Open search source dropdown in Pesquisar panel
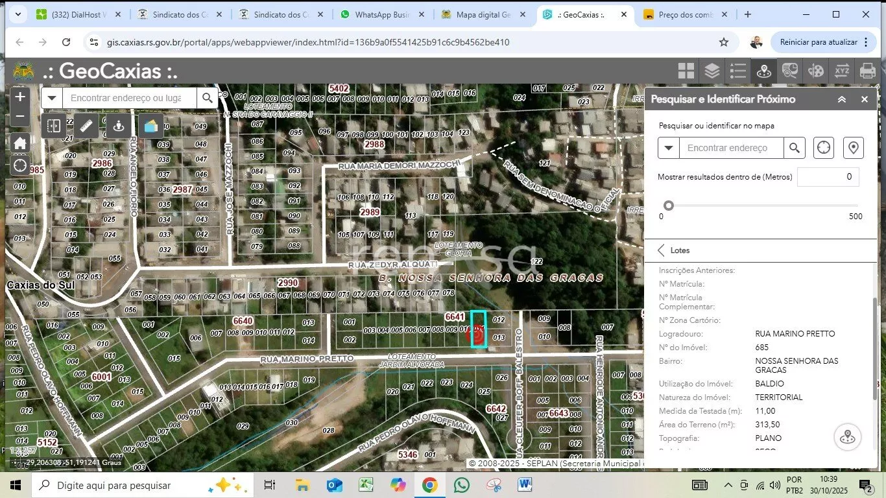Viewport: 886px width, 498px height. 669,148
